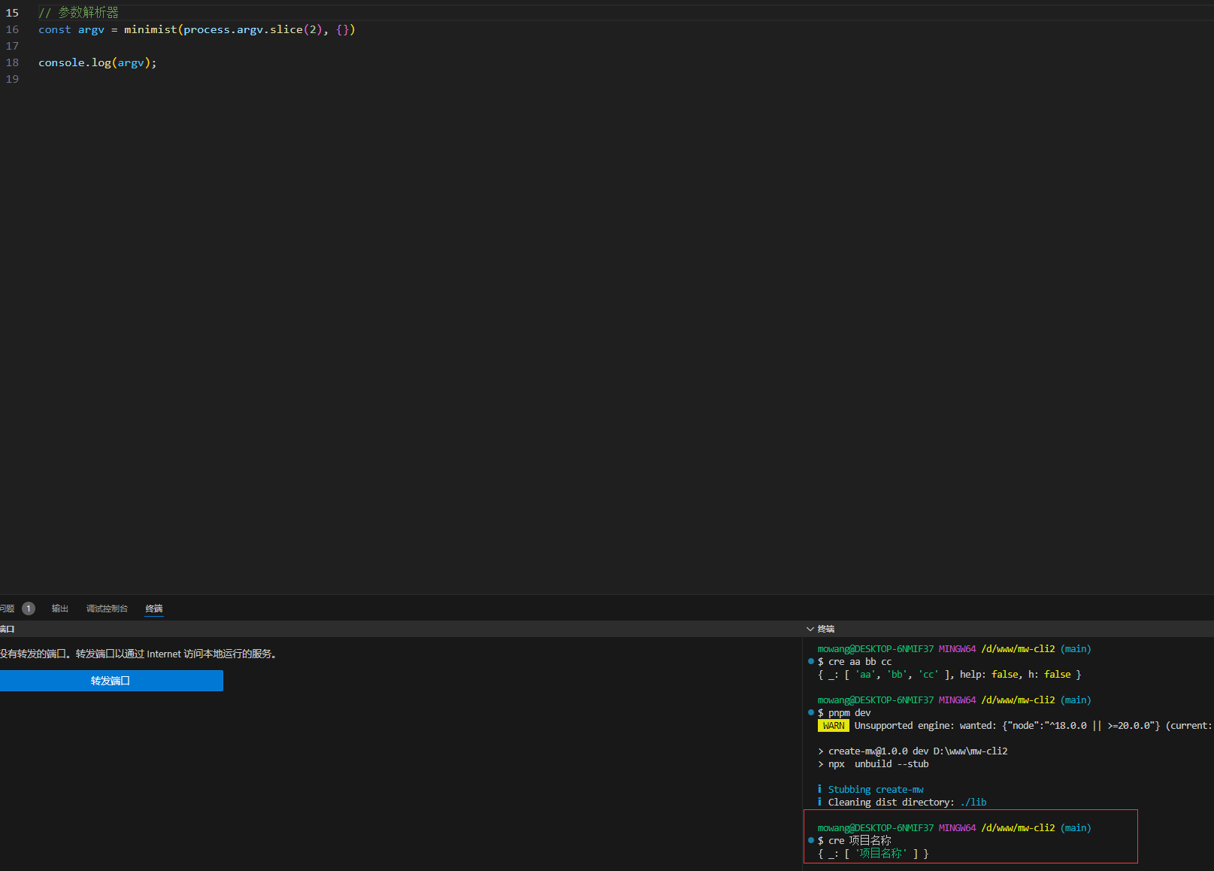
Task: Click the blue 转发端口 button
Action: [x=111, y=681]
